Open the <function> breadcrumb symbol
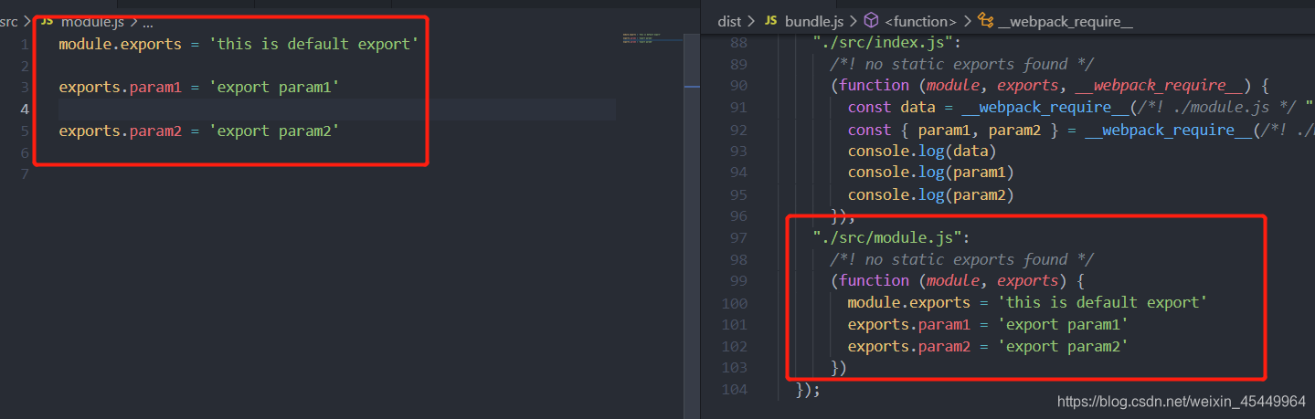Screen dimensions: 1315x419 tap(921, 20)
